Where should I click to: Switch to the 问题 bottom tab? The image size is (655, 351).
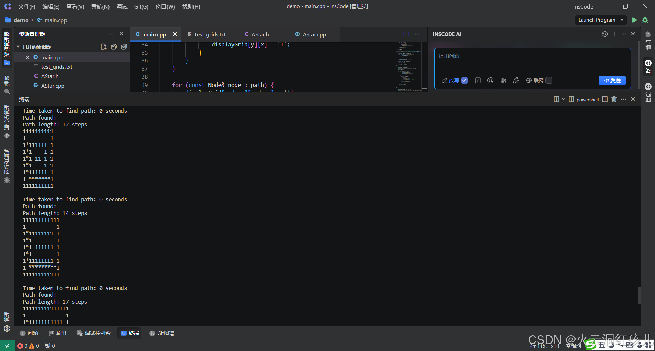(29, 333)
